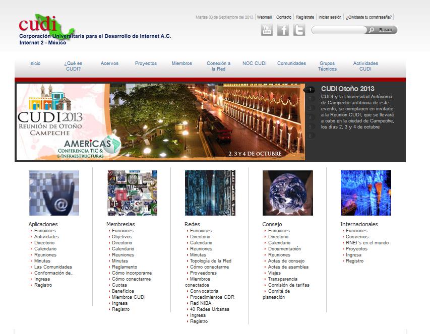Focus the search text field
Viewport: 430px width, 334px height.
[339, 30]
